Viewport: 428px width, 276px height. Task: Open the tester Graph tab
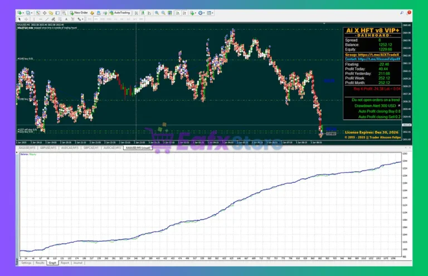[x=52, y=263]
